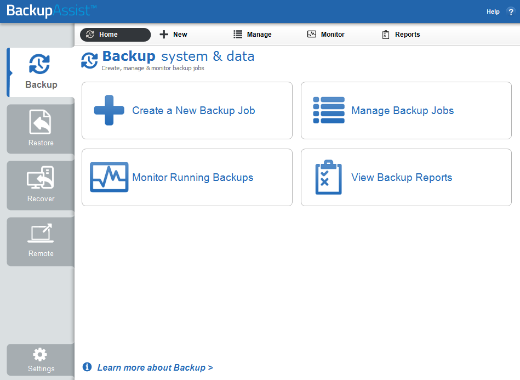
Task: Open the Backup section in the sidebar
Action: pyautogui.click(x=41, y=72)
